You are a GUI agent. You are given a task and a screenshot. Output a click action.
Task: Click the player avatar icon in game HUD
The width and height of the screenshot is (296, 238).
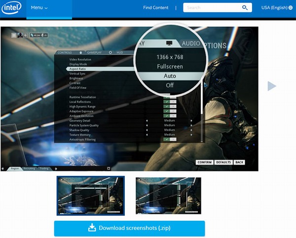click(x=20, y=35)
